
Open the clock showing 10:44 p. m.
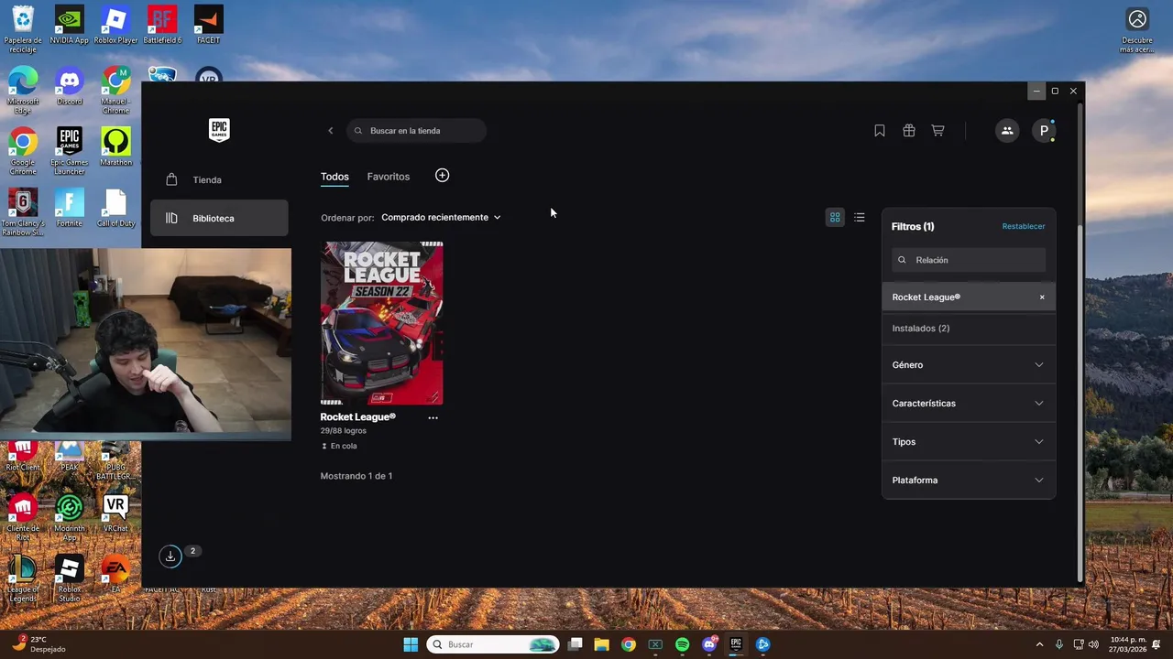click(1128, 644)
